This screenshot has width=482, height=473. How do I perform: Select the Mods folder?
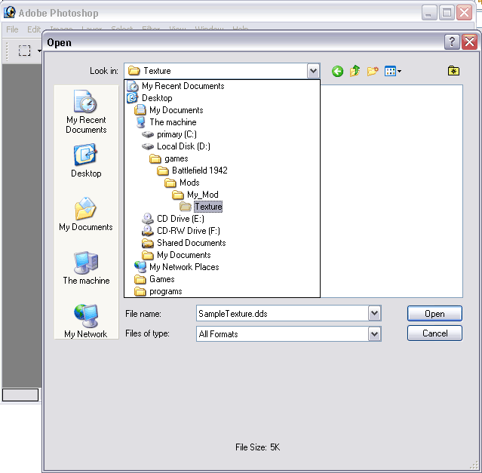tap(182, 183)
